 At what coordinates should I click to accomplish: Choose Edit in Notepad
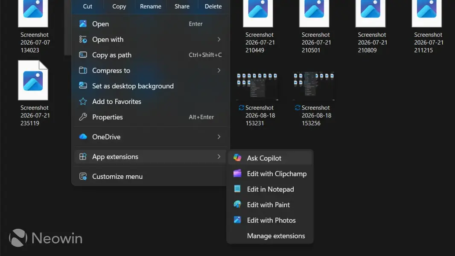pos(270,189)
